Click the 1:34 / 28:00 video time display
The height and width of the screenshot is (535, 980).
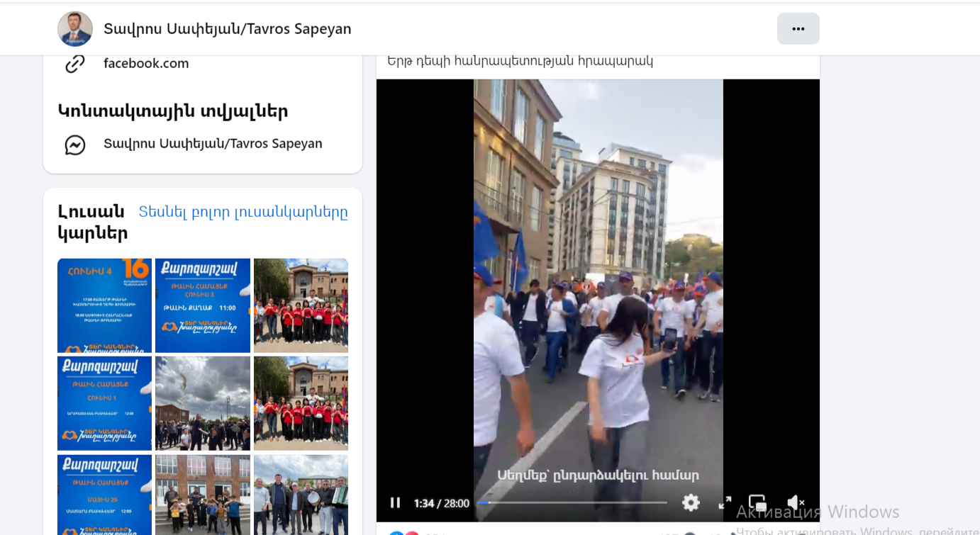point(442,503)
